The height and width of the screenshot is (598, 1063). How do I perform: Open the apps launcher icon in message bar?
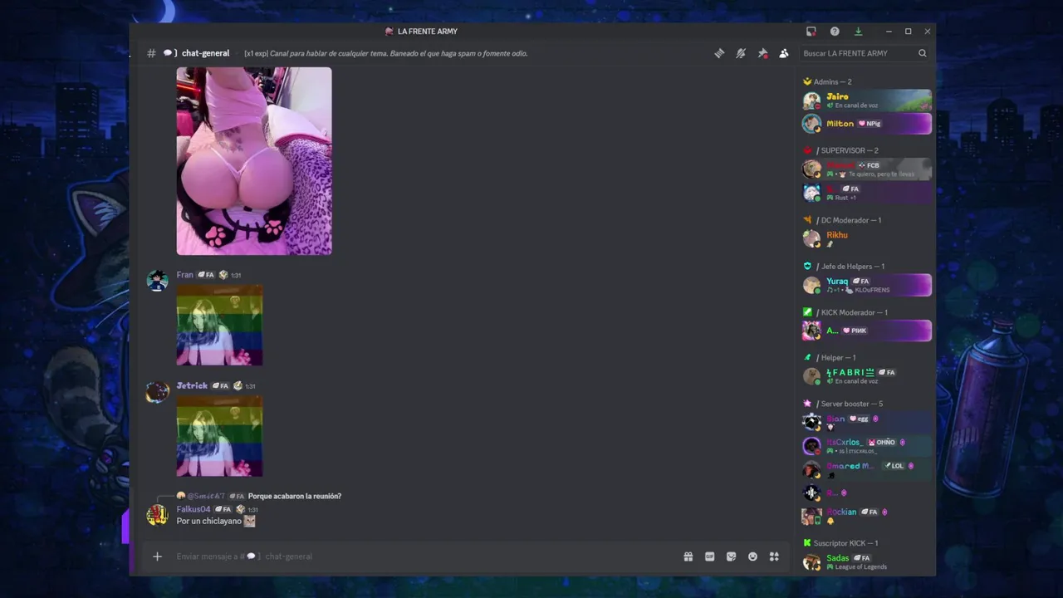click(x=774, y=556)
